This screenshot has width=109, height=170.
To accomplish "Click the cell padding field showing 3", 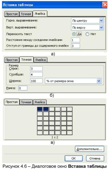I will point(76,46).
